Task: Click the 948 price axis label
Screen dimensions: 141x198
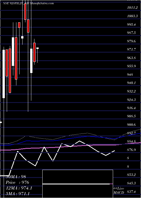Action: point(130,75)
